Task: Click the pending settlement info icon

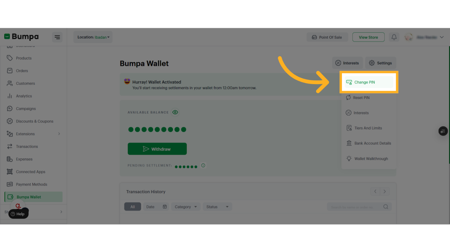Action: pos(203,165)
